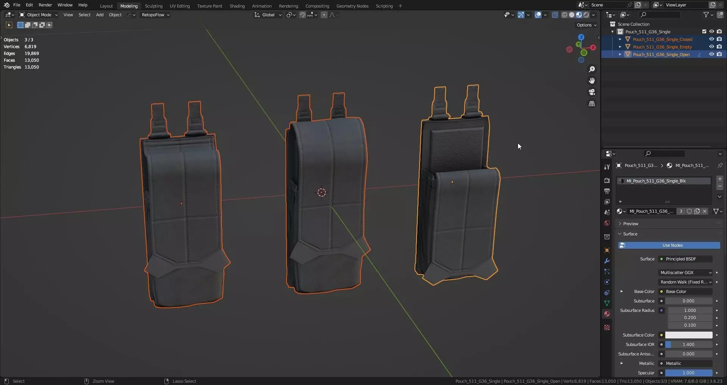Open Random Walk subsurface method dropdown

pos(686,282)
